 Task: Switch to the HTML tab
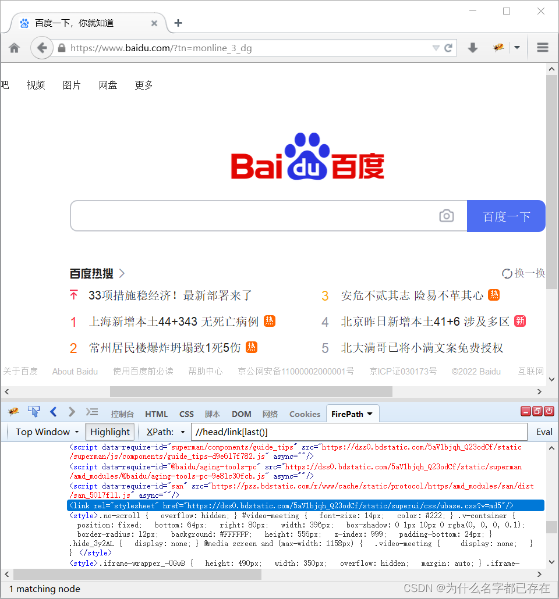[156, 414]
